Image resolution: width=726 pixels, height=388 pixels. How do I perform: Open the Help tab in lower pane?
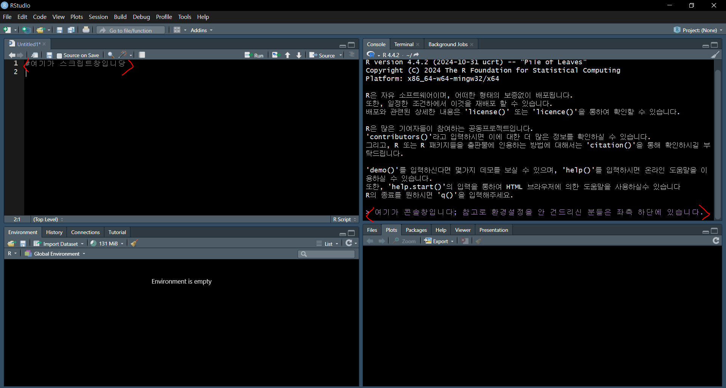(x=441, y=230)
